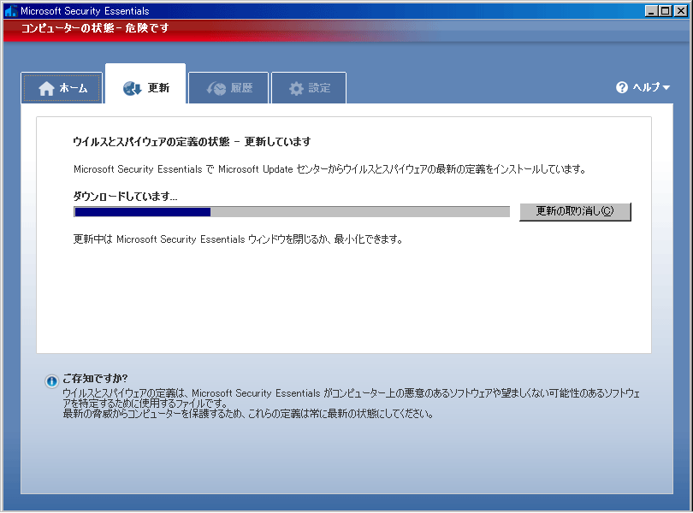693x513 pixels.
Task: Click the コンピューターの状態 - 危険です status banner
Action: click(x=95, y=28)
